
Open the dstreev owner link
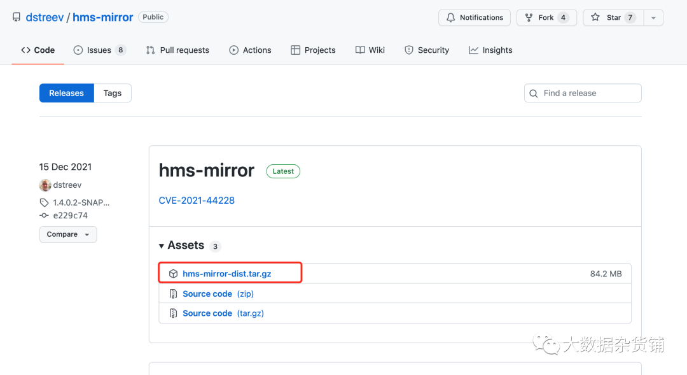pyautogui.click(x=45, y=17)
